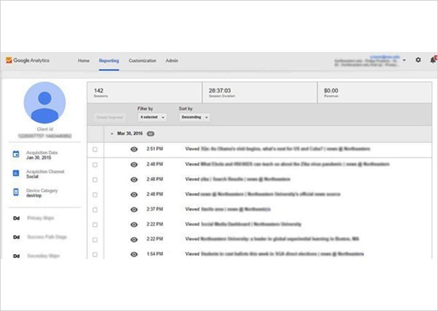Click the Acquisition Channel chart icon
Screen dimensions: 438x311
[16, 174]
